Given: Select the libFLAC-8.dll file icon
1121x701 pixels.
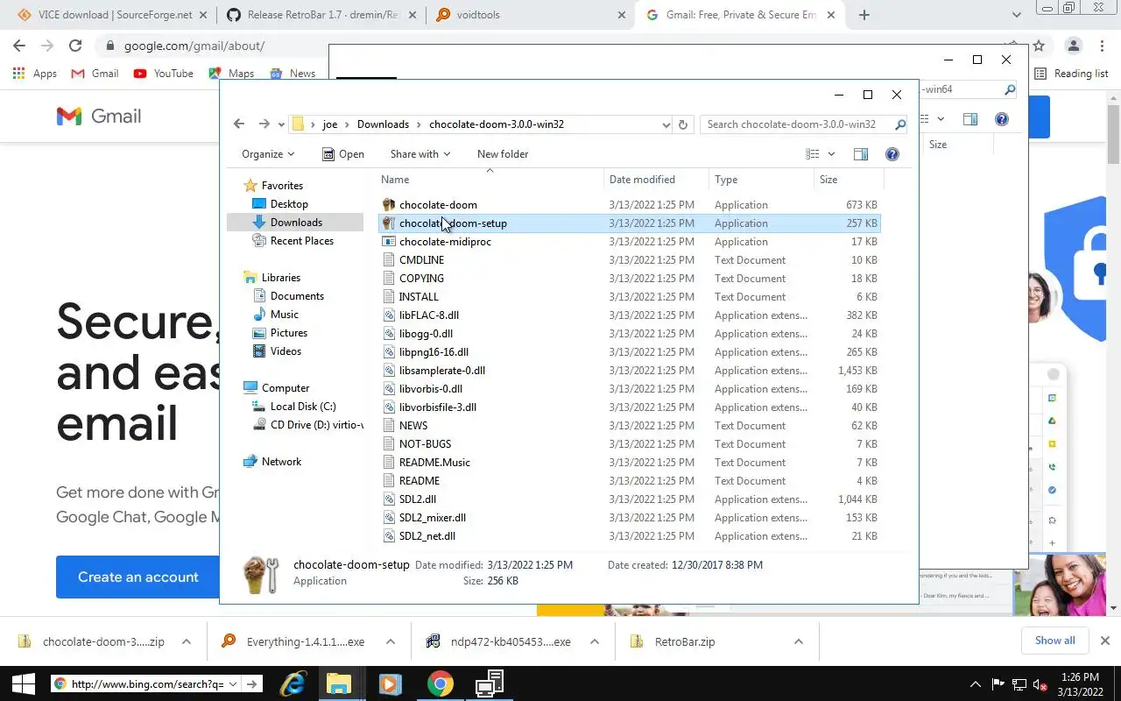Looking at the screenshot, I should tap(390, 315).
